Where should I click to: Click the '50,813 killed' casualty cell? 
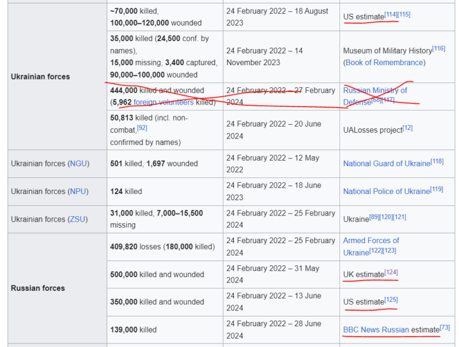165,130
